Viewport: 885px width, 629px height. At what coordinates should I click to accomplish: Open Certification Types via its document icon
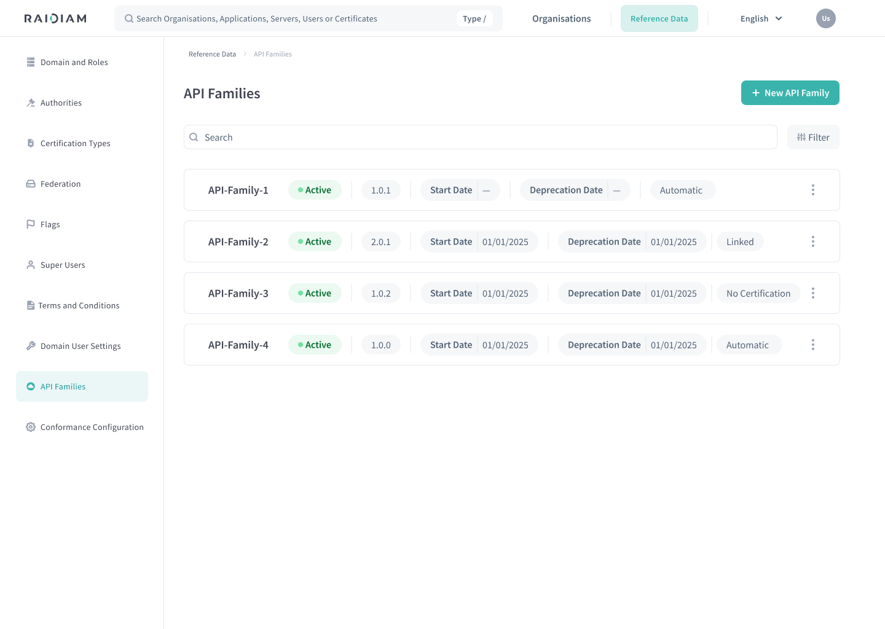[x=31, y=143]
